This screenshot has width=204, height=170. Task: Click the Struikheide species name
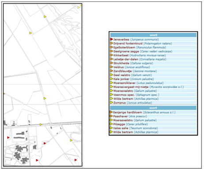pyautogui.click(x=121, y=63)
